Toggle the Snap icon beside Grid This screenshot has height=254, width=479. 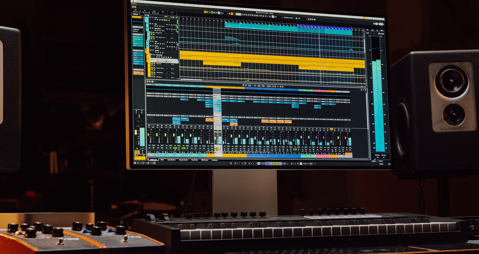tap(273, 16)
